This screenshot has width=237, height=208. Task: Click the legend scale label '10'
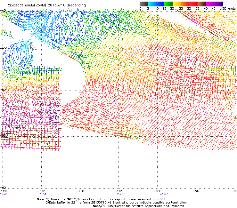pyautogui.click(x=157, y=9)
